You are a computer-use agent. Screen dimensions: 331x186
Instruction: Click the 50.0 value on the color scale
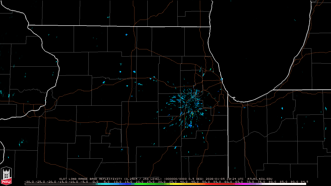[x=206, y=182]
